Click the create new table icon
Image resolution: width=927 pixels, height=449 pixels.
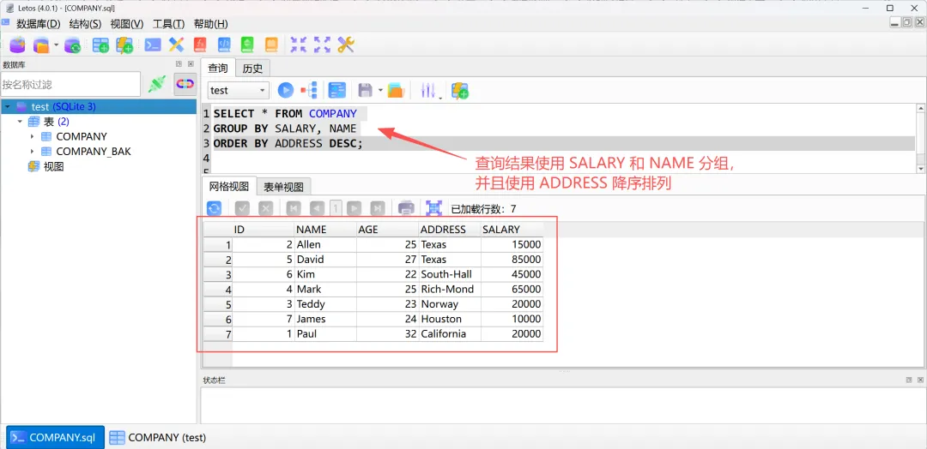click(x=100, y=45)
